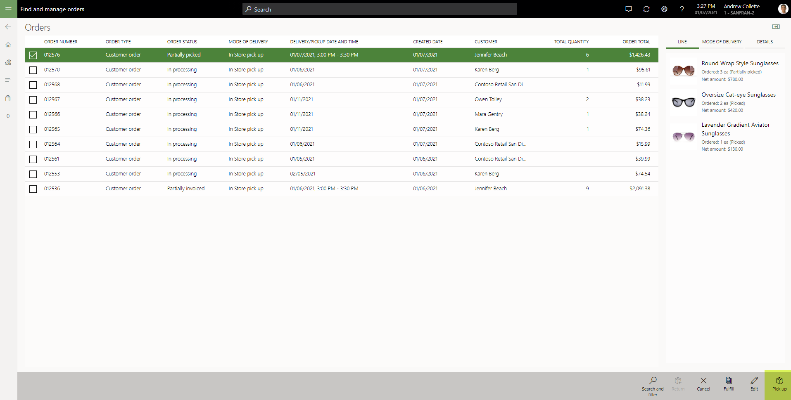The width and height of the screenshot is (791, 400).
Task: Select the Products icon in the sidebar
Action: (8, 62)
